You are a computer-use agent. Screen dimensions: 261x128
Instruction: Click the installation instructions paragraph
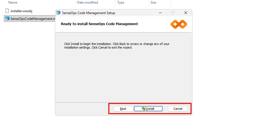117,46
